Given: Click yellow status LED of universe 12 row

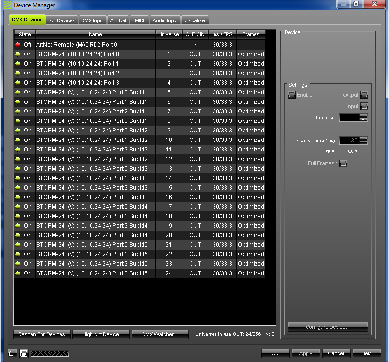Looking at the screenshot, I should click(x=18, y=159).
